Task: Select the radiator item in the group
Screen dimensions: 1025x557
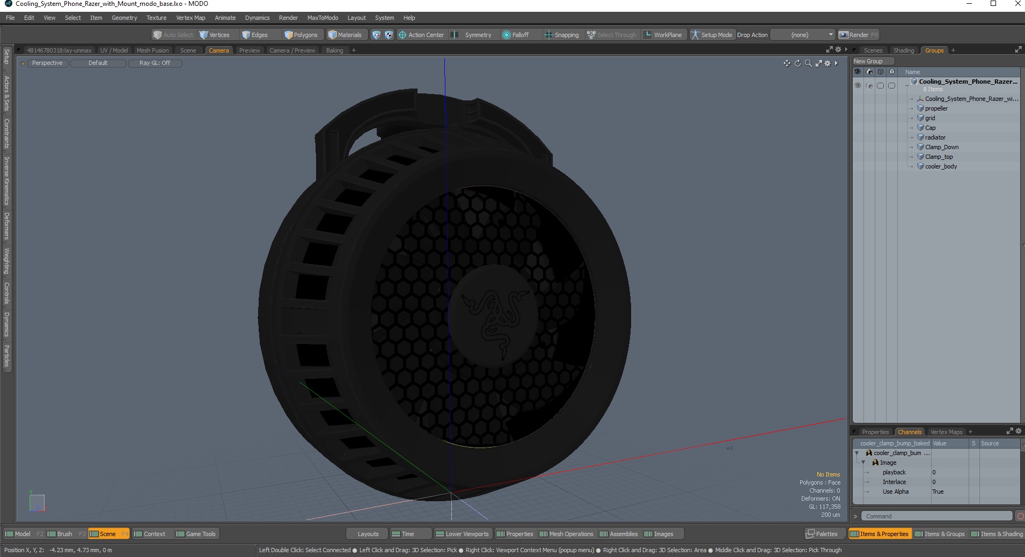Action: (935, 137)
